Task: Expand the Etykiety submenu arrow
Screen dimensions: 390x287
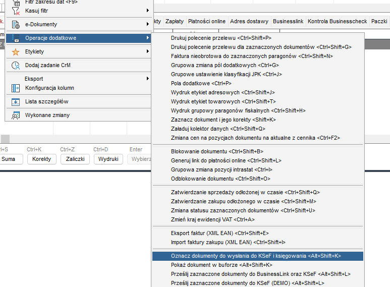Action: (x=148, y=51)
